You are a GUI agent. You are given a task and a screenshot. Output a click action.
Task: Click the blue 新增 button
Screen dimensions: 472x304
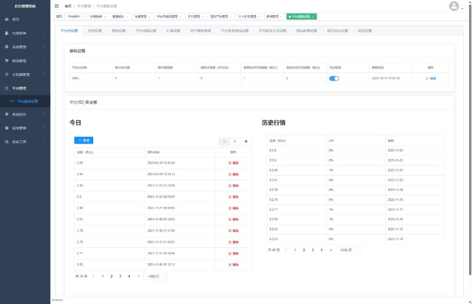[84, 140]
